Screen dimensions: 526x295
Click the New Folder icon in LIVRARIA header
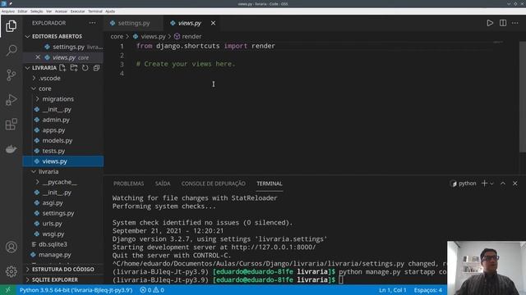pos(74,68)
